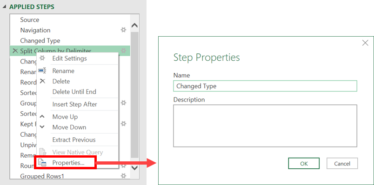Choose Rename in context menu
The width and height of the screenshot is (374, 185).
click(63, 71)
